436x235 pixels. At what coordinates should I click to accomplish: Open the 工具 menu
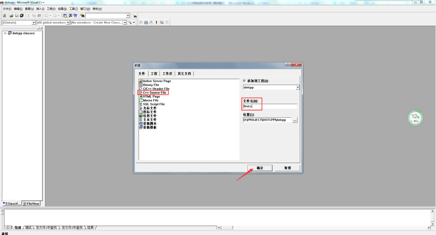(x=73, y=9)
